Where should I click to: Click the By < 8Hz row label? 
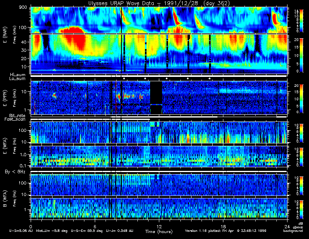(15, 172)
